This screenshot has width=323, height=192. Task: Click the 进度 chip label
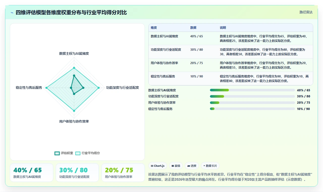click(193, 166)
